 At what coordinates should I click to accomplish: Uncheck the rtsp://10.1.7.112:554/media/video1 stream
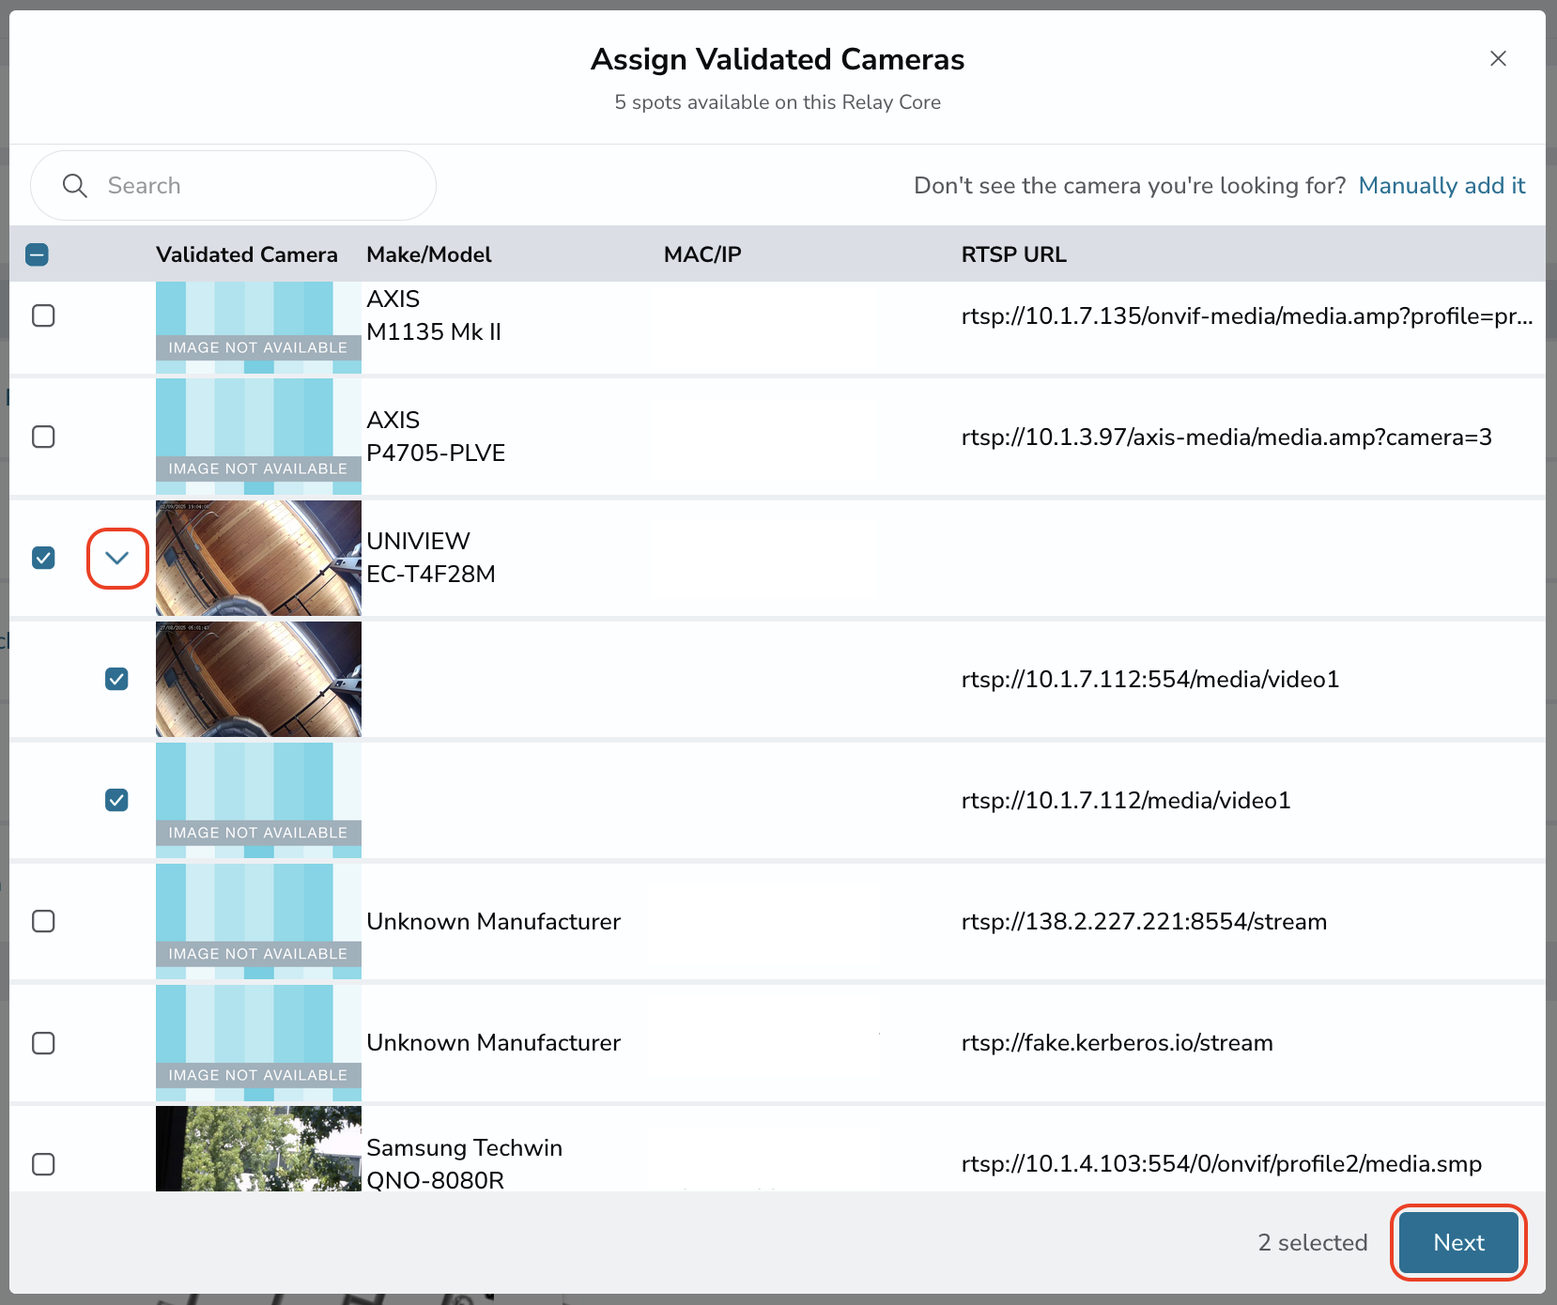(116, 679)
